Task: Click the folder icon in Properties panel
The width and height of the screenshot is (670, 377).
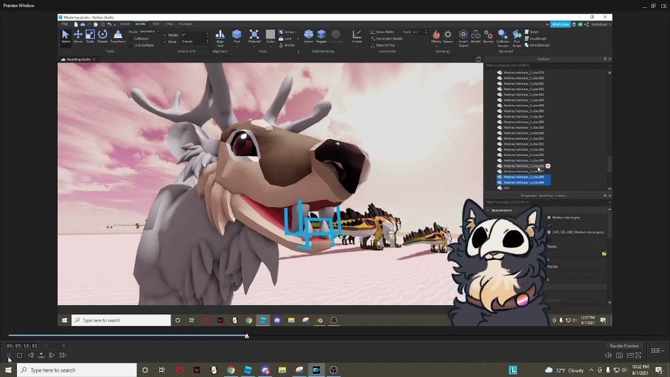Action: (x=604, y=253)
